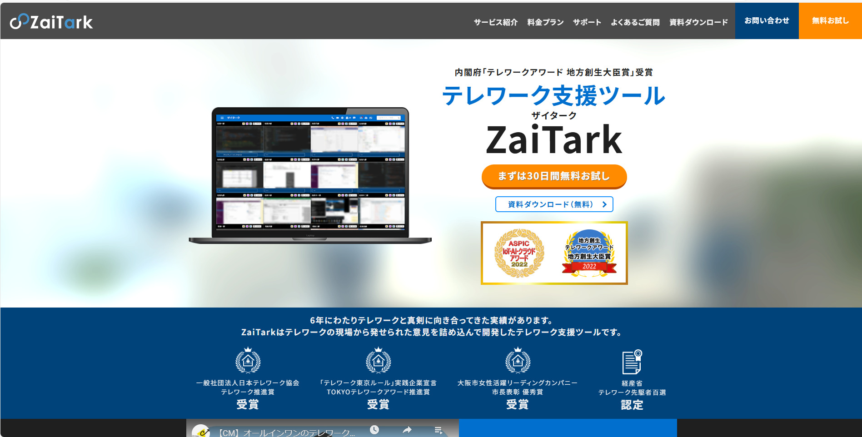Start the まずは30日間無料お試し trial
Viewport: 862px width, 437px height.
[x=554, y=176]
